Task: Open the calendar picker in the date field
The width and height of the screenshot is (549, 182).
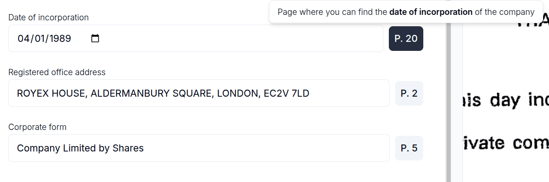Action: 95,38
